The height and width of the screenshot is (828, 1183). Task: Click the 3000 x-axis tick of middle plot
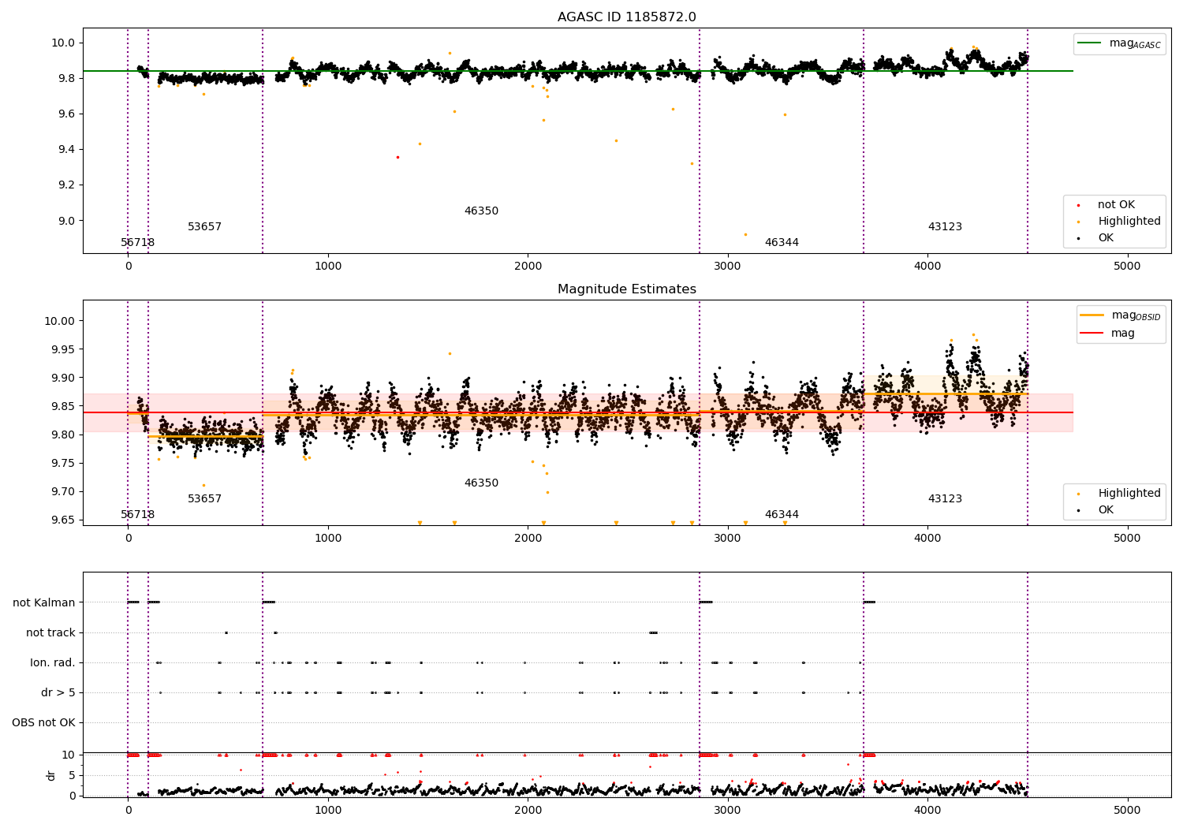[x=727, y=539]
